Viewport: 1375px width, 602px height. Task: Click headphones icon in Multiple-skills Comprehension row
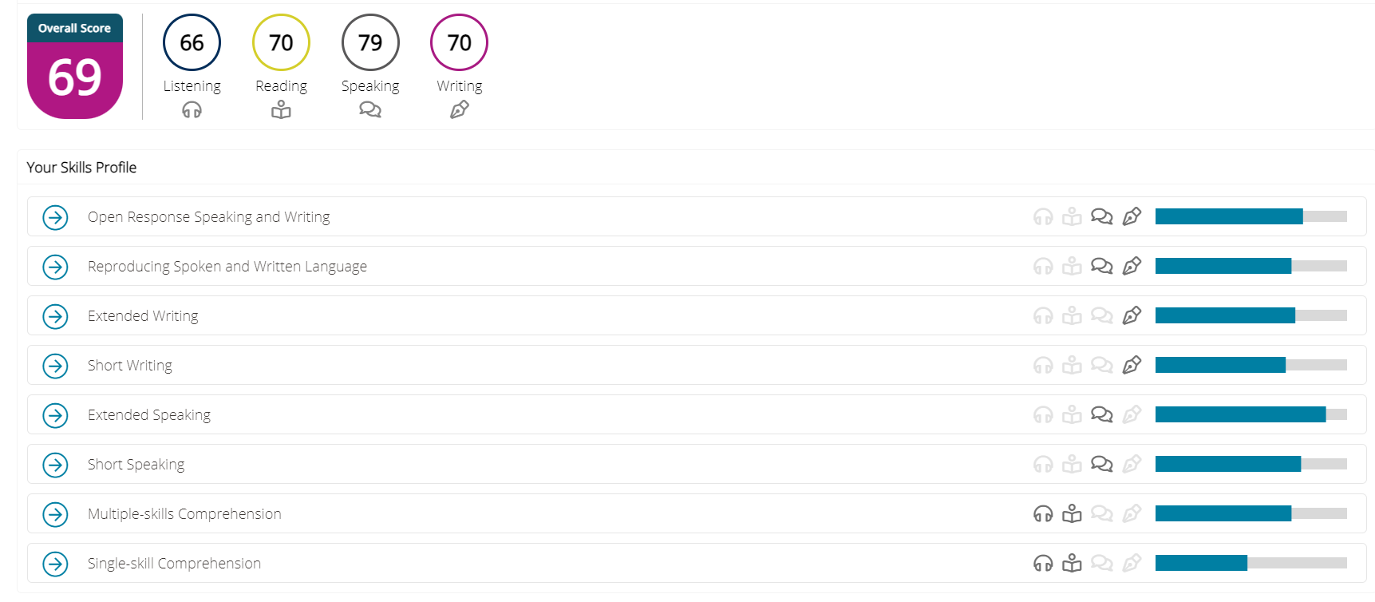tap(1043, 513)
